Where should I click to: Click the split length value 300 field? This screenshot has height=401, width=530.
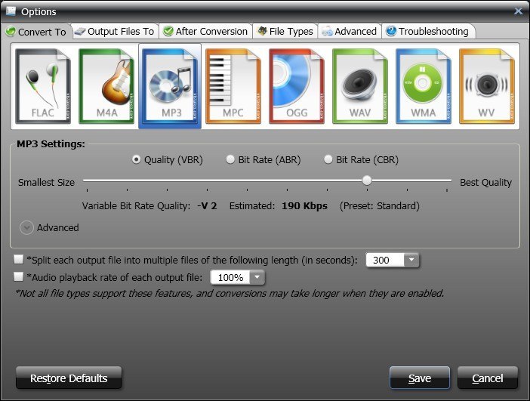click(x=385, y=260)
